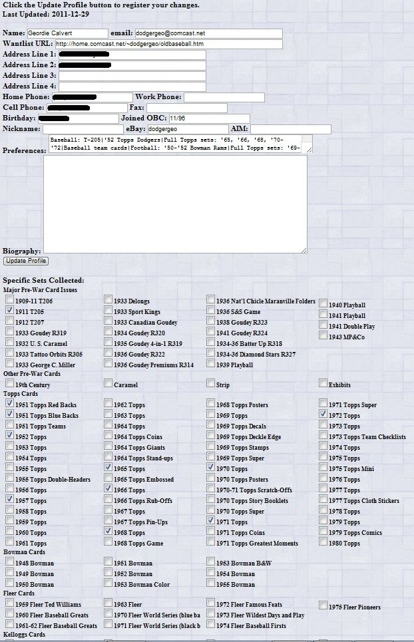Screen dimensions: 414x642
Task: Click the Work Phone field
Action: tap(224, 97)
